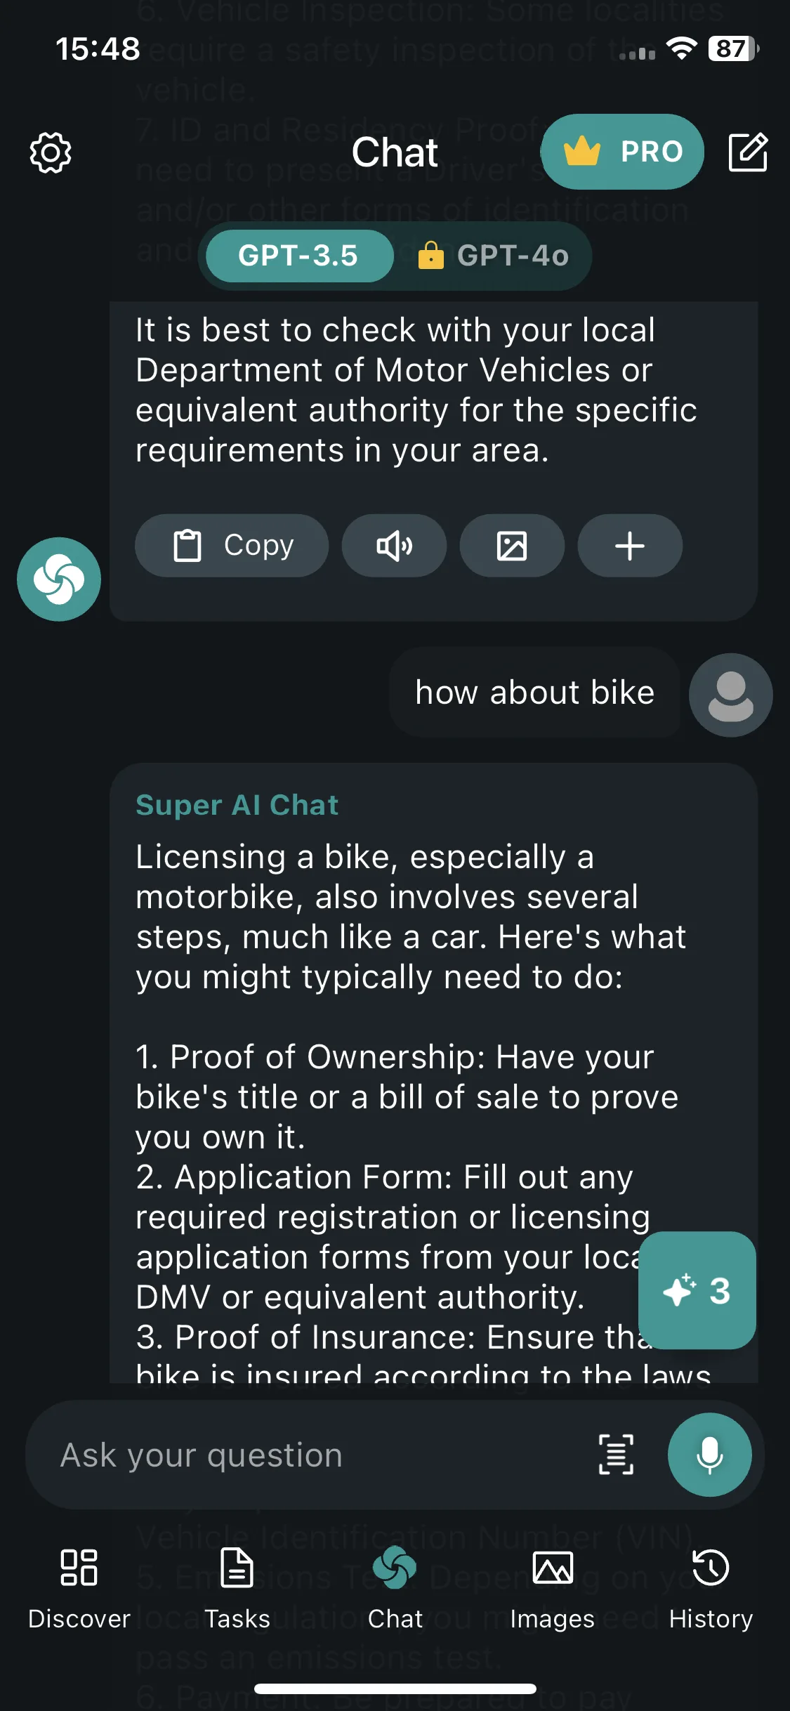Open settings gear icon
The image size is (790, 1711).
click(51, 152)
